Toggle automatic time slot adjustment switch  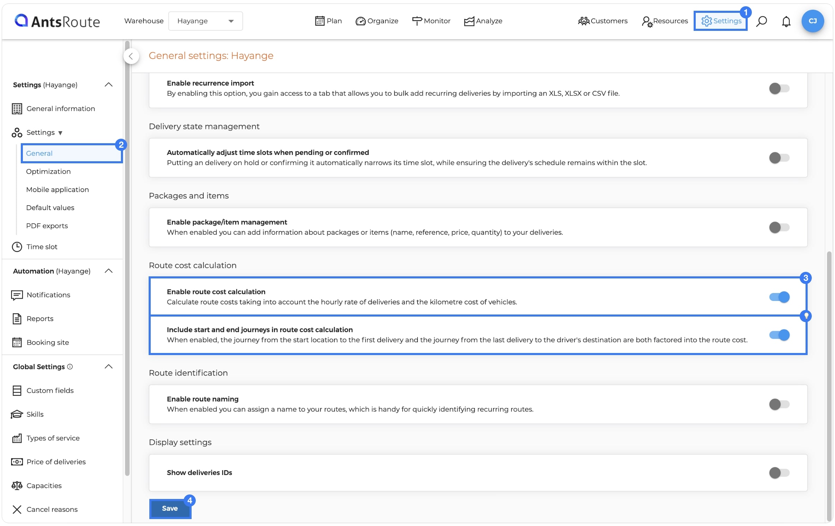pos(779,158)
